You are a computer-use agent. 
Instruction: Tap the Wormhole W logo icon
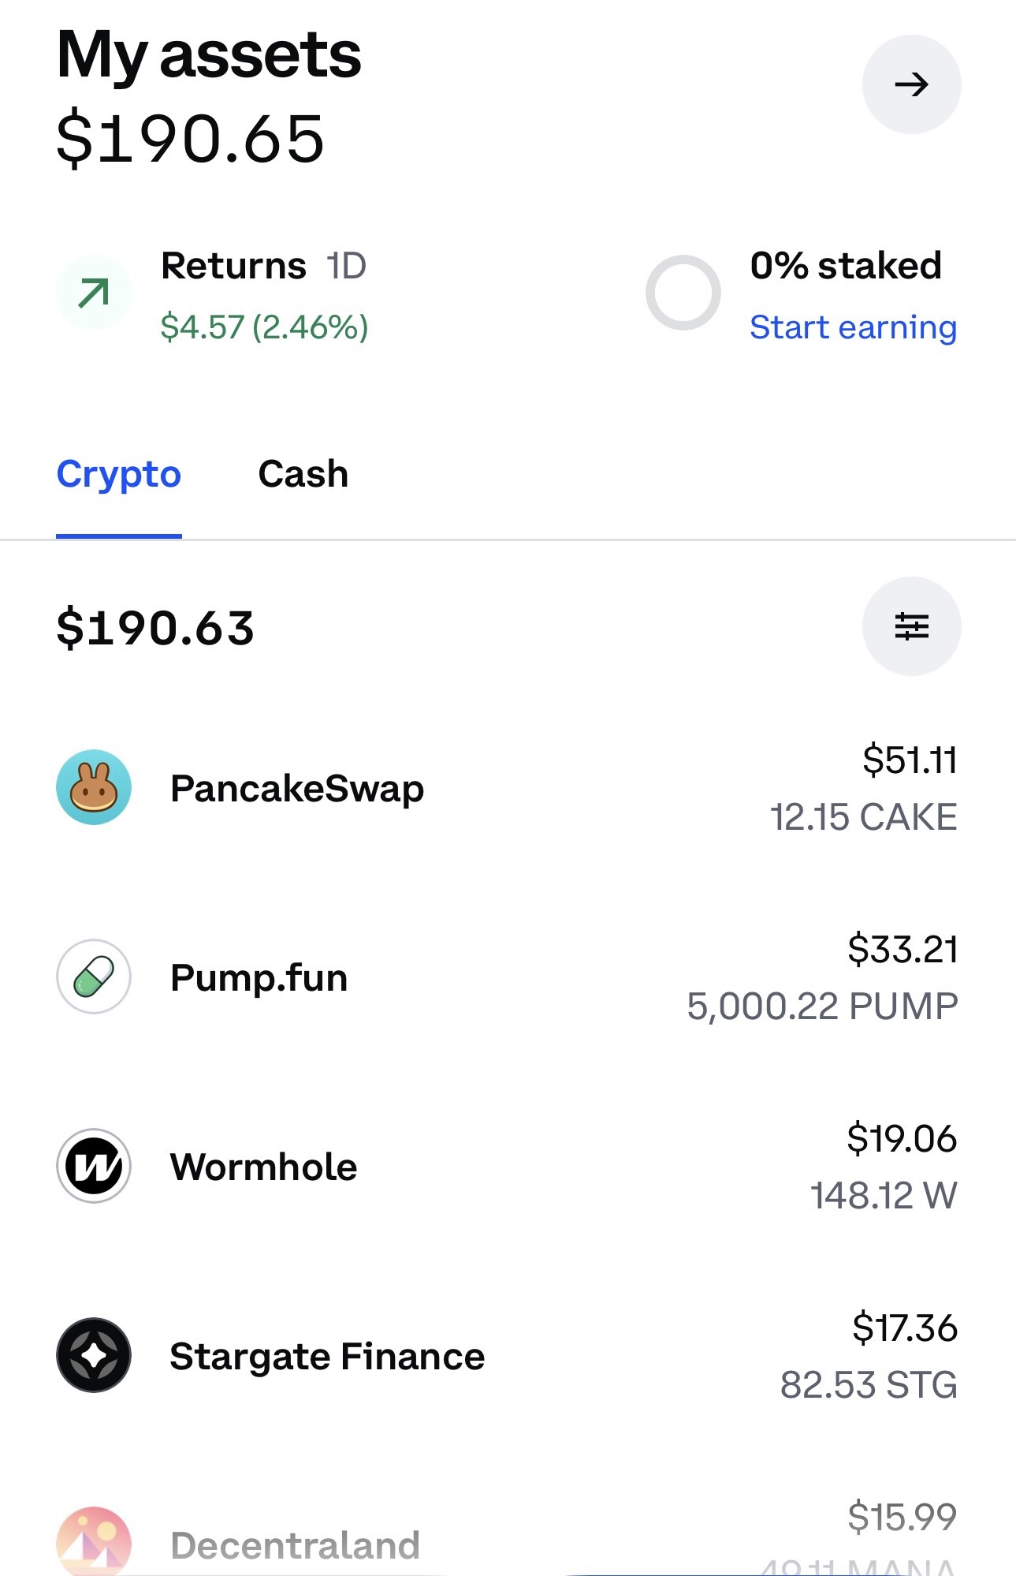[x=94, y=1166]
